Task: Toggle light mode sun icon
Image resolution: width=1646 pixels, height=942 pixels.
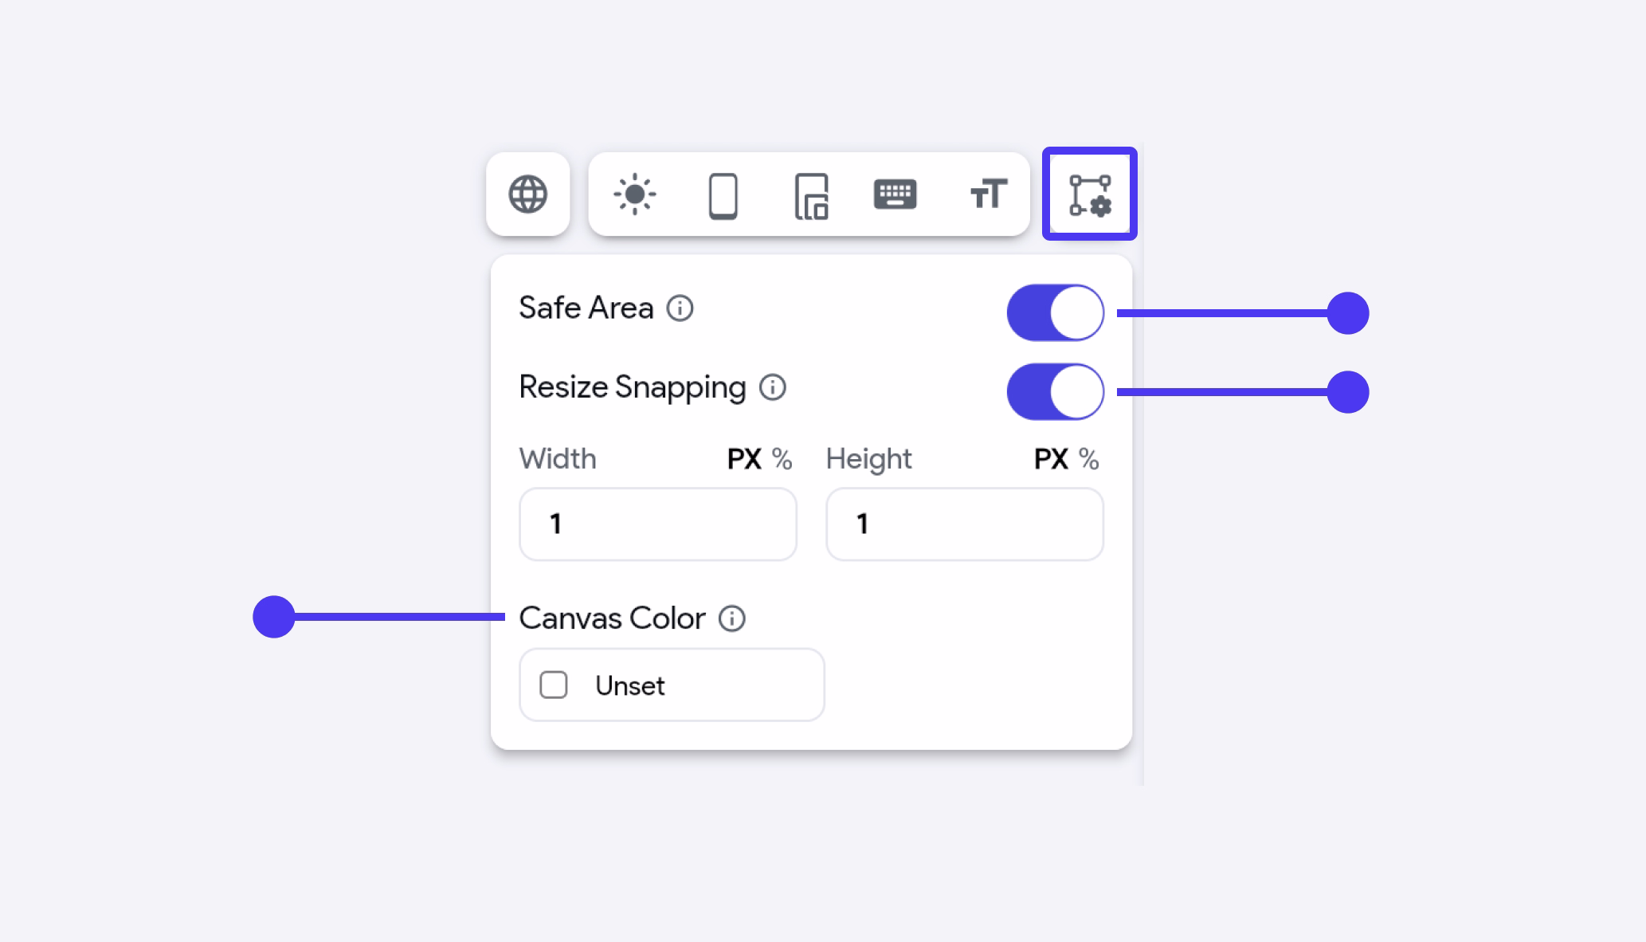Action: (x=635, y=194)
